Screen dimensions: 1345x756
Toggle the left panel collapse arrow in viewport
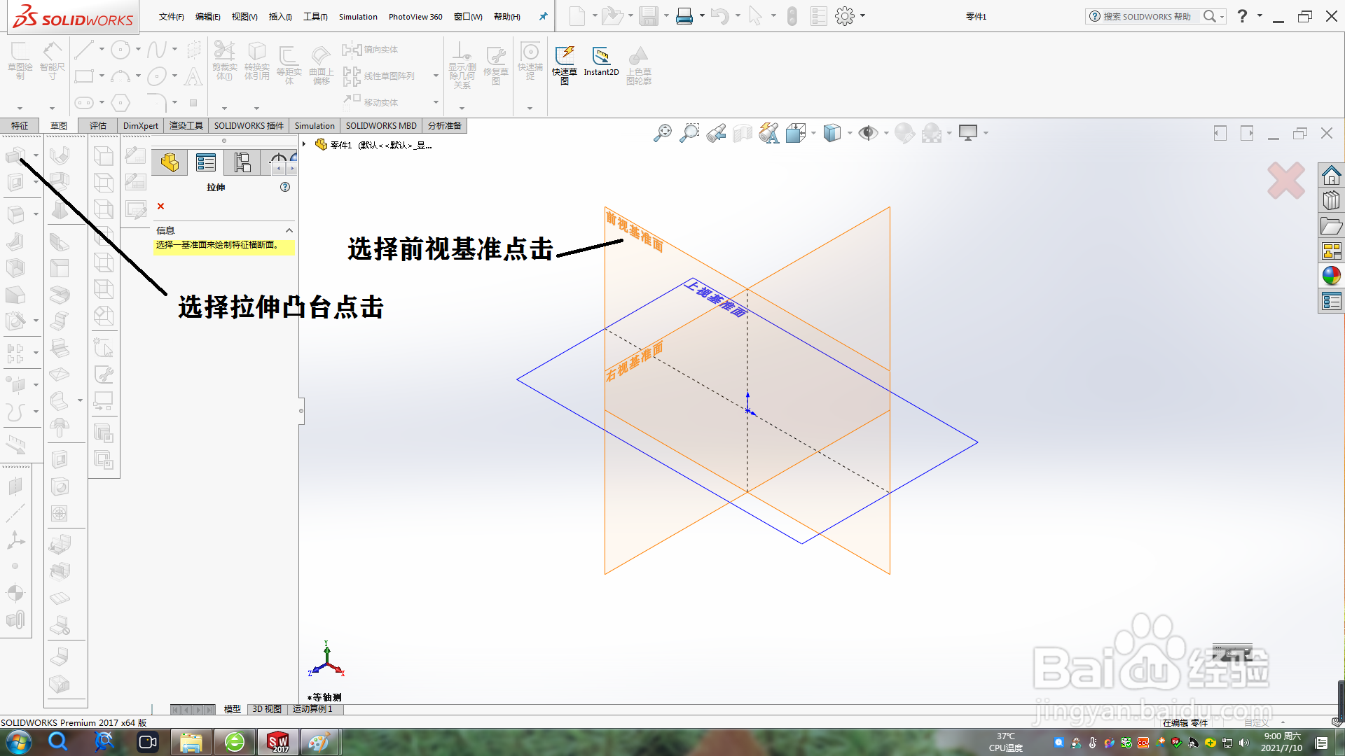[x=1220, y=133]
